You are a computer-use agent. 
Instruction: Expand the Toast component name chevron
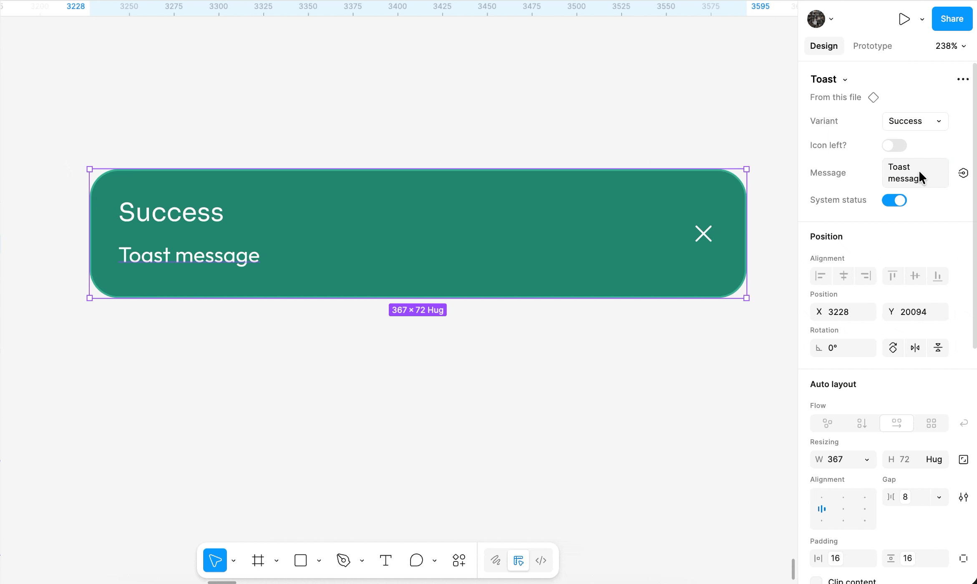pos(845,80)
